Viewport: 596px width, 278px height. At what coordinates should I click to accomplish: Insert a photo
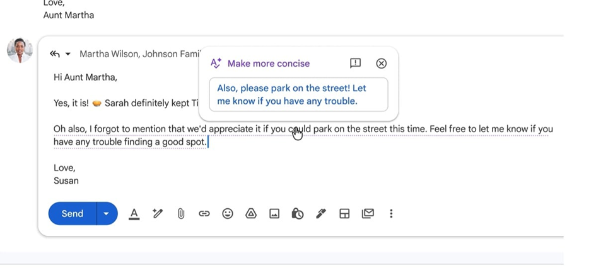point(274,214)
